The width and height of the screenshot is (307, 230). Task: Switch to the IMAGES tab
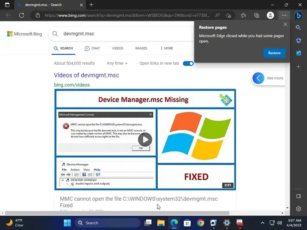(x=141, y=48)
